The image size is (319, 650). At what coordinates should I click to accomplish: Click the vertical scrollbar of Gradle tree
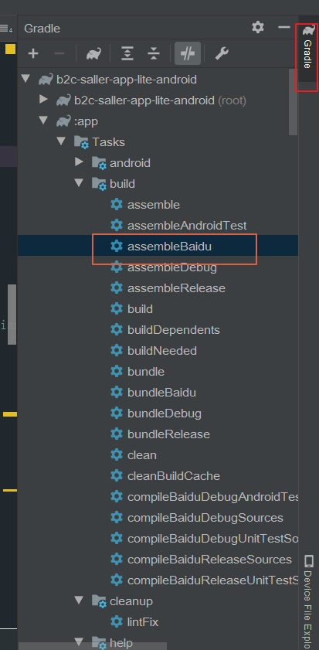pos(293,102)
